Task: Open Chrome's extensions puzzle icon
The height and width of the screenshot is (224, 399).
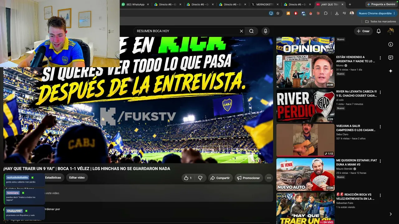Action: pyautogui.click(x=326, y=13)
